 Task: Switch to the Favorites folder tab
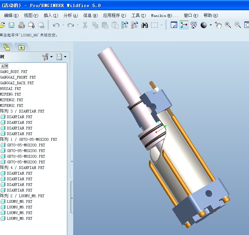click(21, 48)
